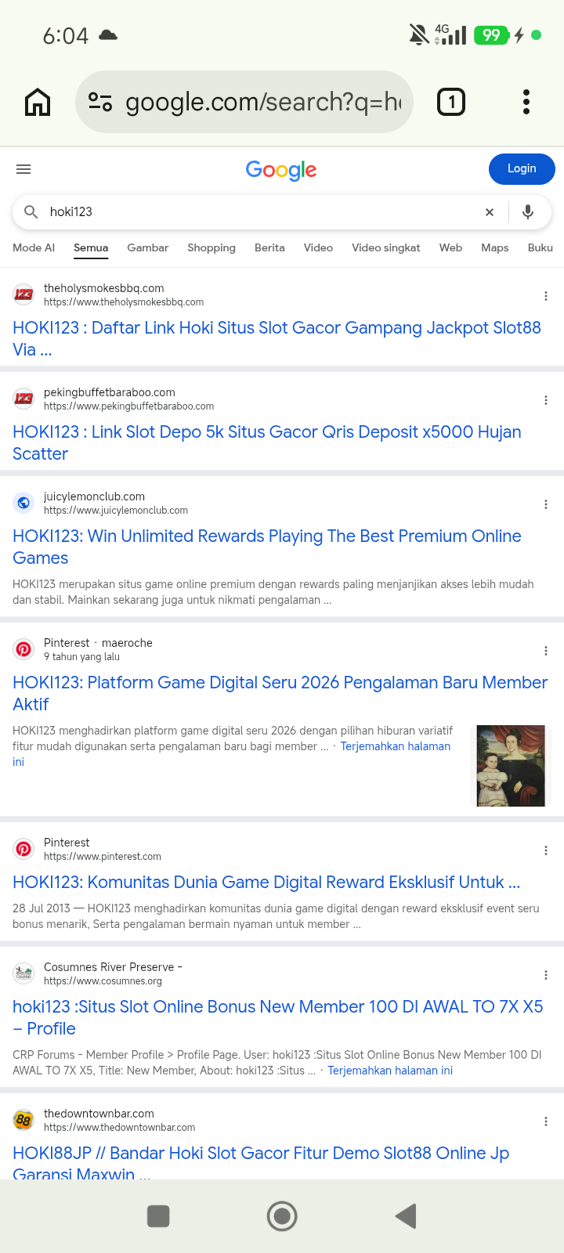Viewport: 564px width, 1253px height.
Task: Clear the search query with X
Action: [x=490, y=212]
